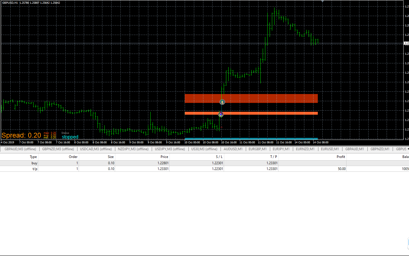Switch to GBPNZD,M3 (offline) chart tab

(58, 149)
